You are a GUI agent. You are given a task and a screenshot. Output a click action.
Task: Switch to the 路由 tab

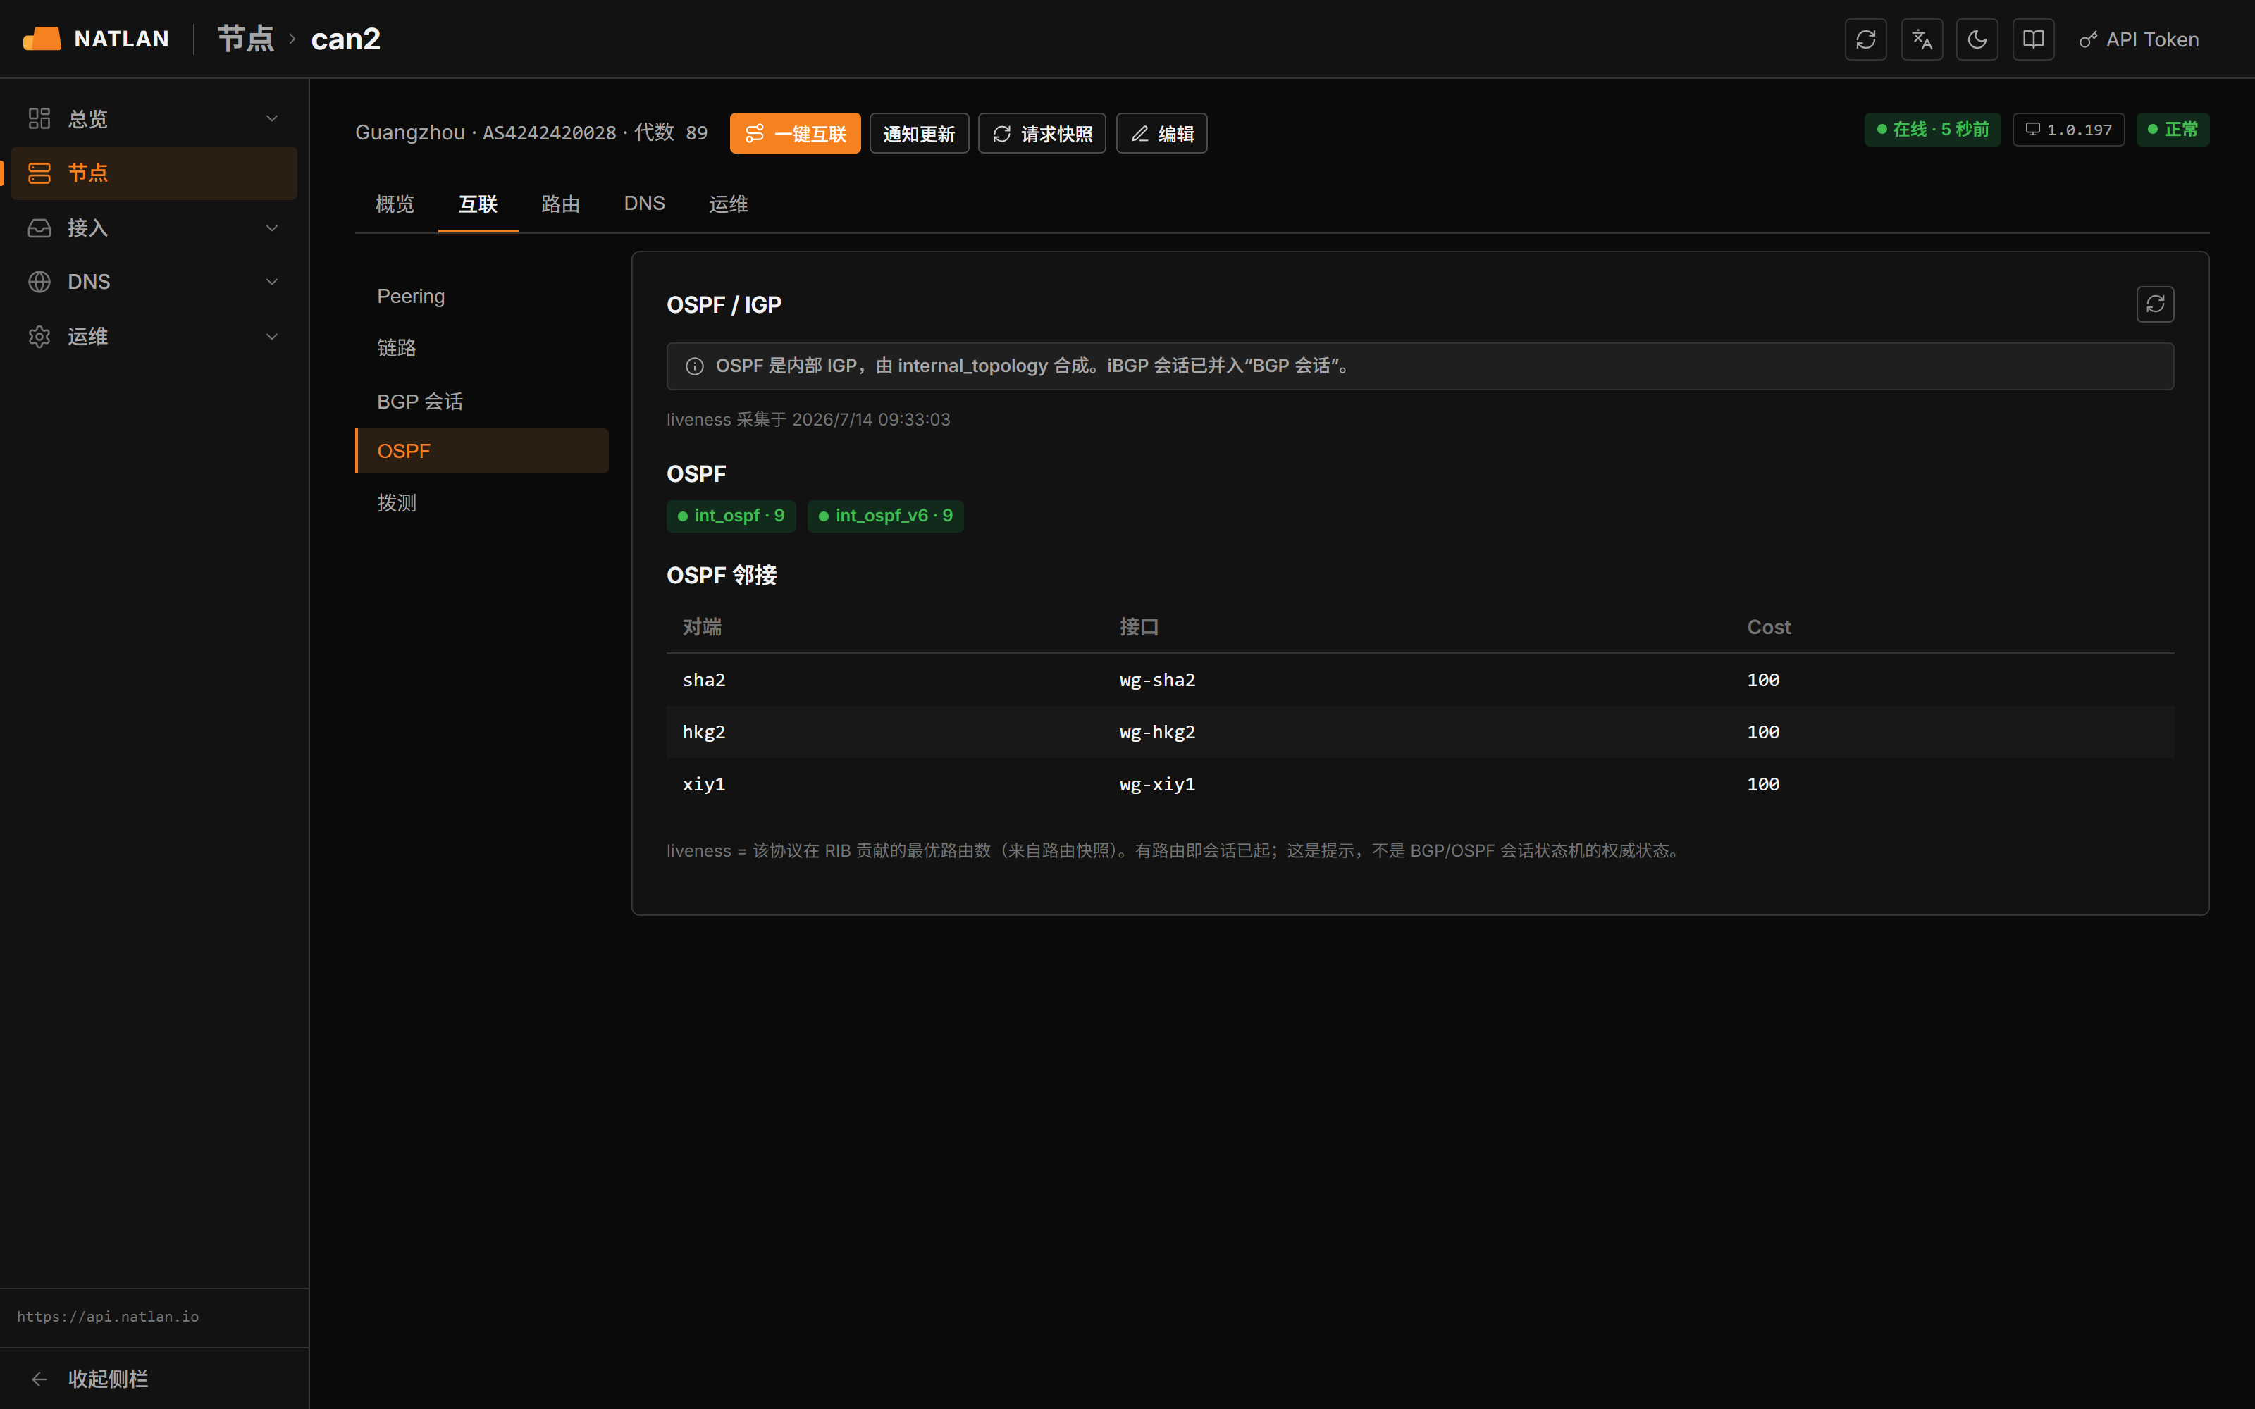[x=560, y=203]
